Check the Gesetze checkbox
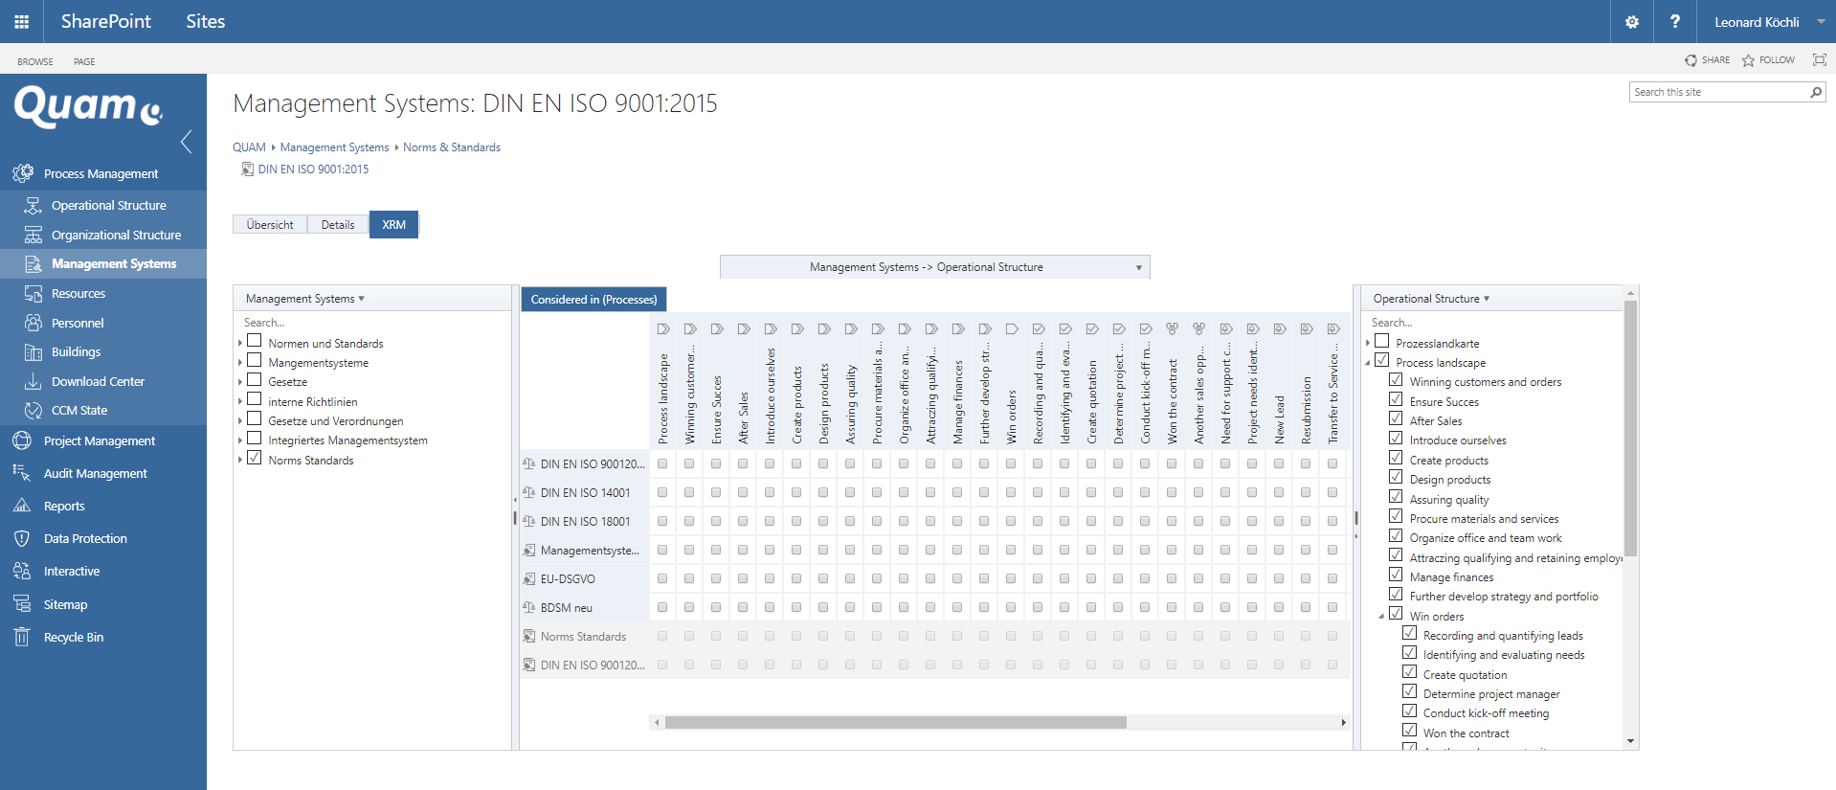The width and height of the screenshot is (1836, 790). (255, 380)
